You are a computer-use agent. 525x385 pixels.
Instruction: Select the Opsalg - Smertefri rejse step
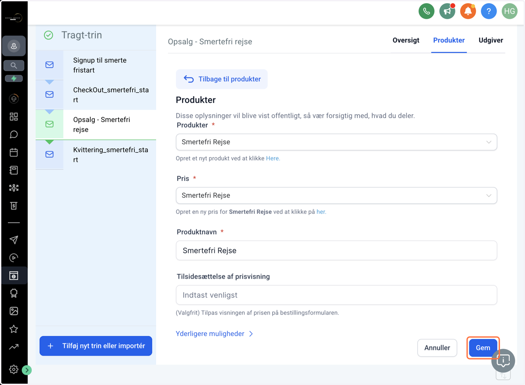[x=96, y=125]
